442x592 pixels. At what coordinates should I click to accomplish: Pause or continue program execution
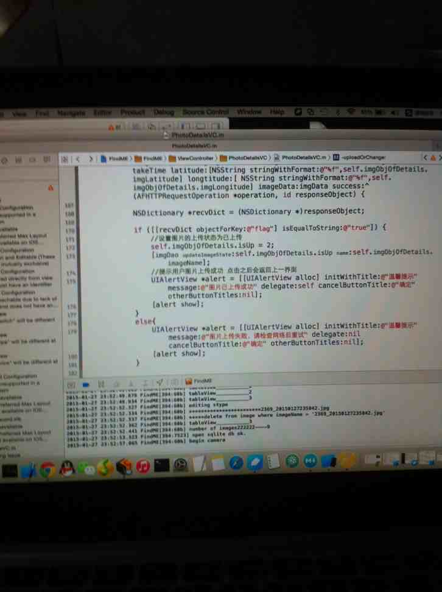coord(101,384)
